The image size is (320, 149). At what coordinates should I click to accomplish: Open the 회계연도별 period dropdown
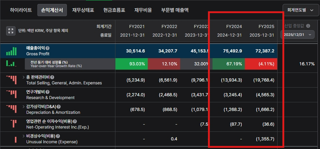point(298,10)
